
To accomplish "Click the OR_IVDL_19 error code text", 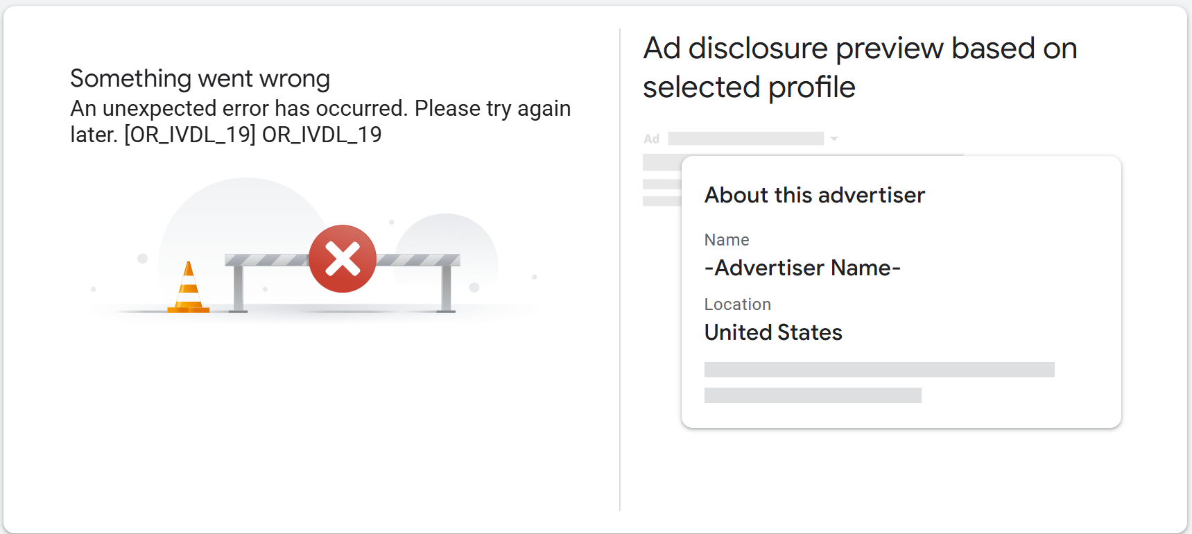I will tap(321, 135).
